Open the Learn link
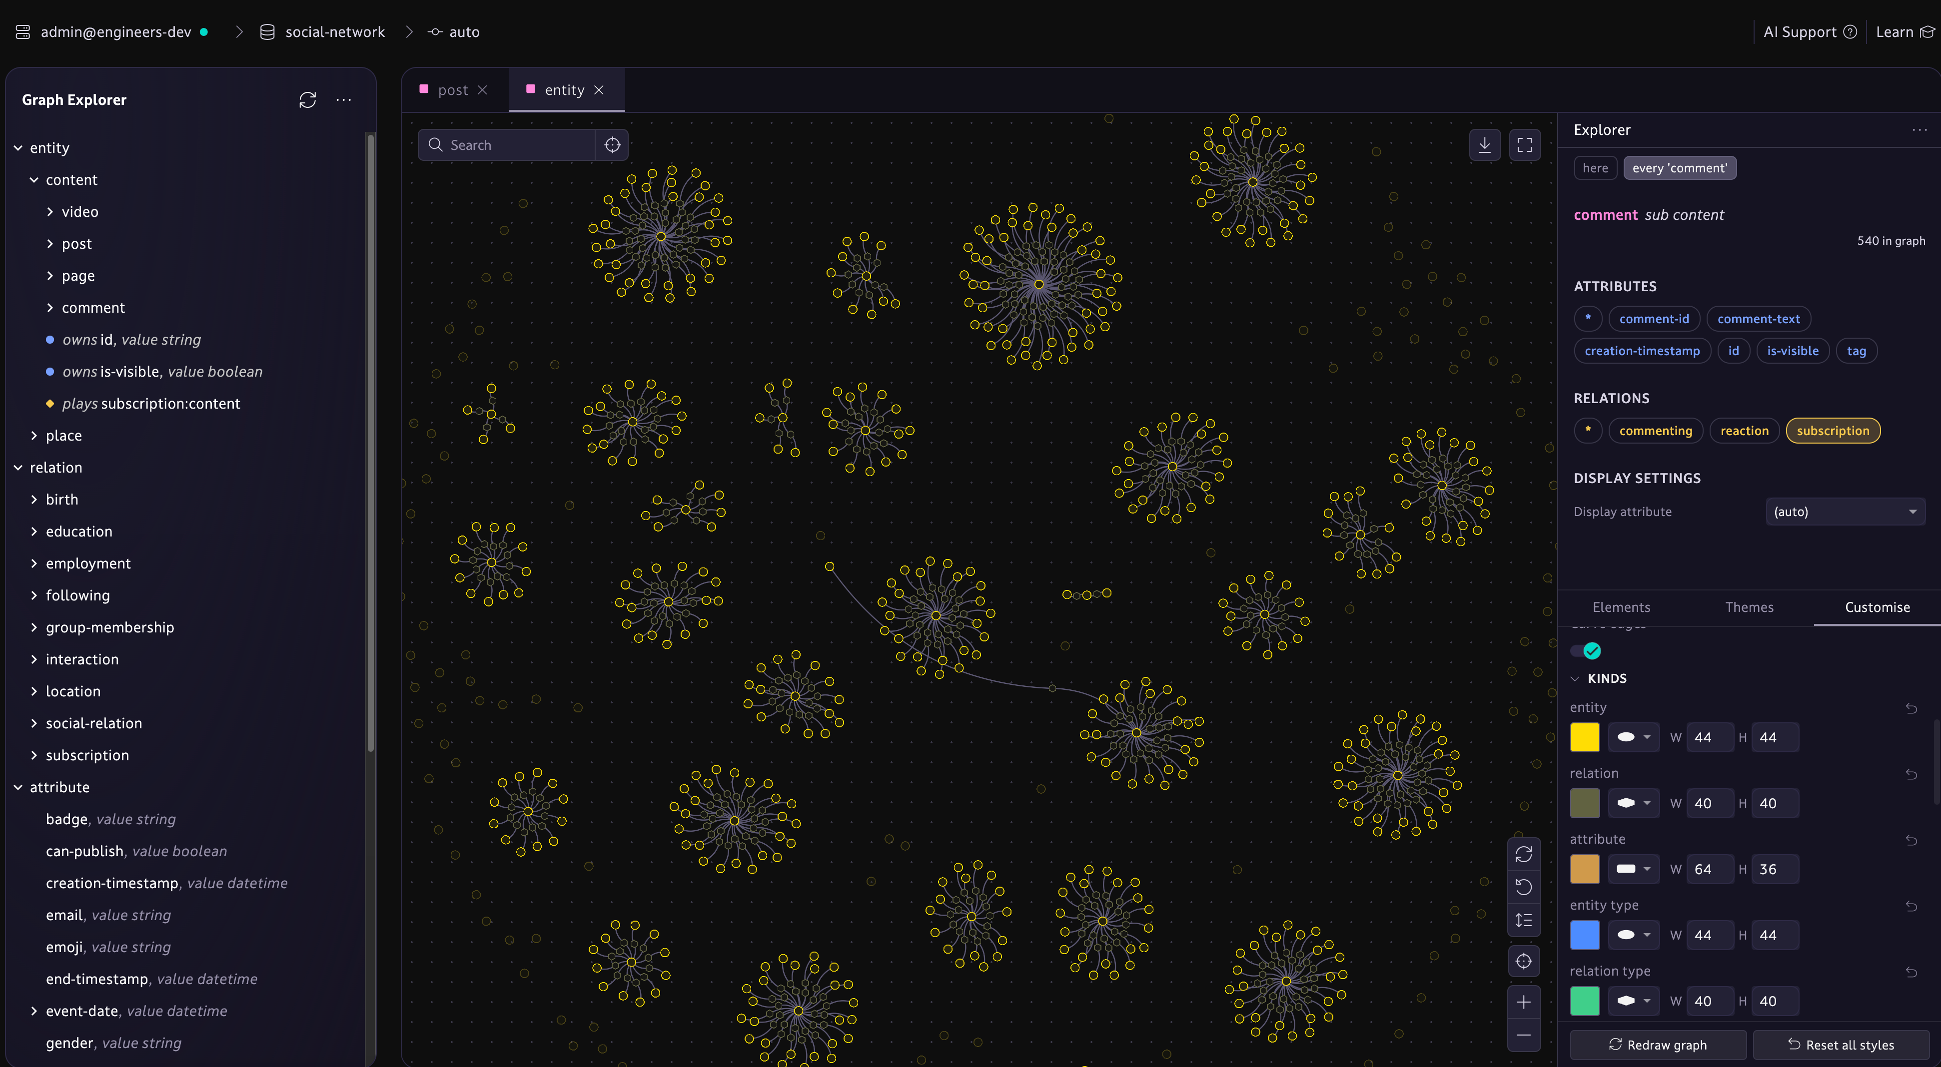 click(x=1905, y=31)
